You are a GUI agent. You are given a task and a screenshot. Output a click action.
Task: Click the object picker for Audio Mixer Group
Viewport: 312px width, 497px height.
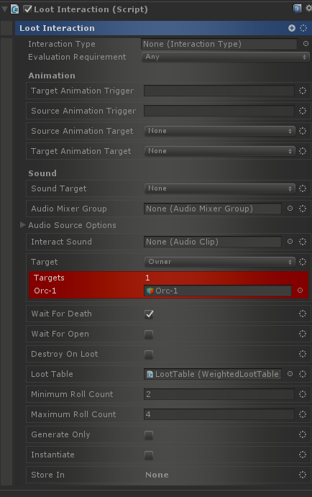pos(290,209)
